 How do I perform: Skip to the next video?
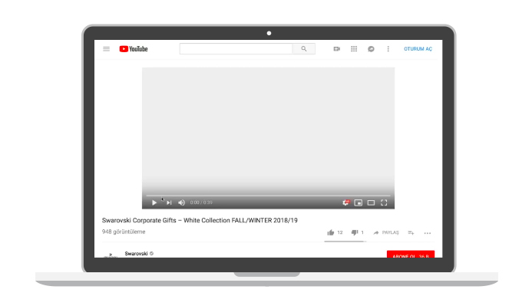pyautogui.click(x=169, y=202)
